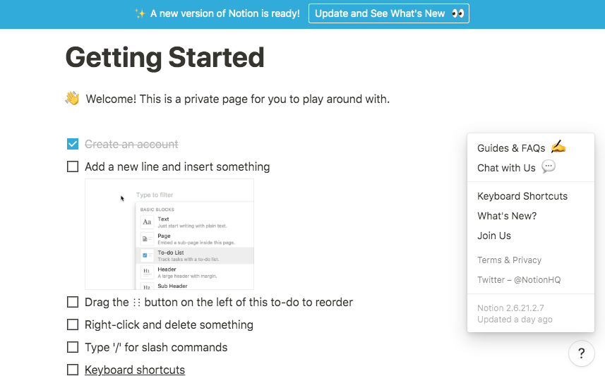Tick the Right-click and delete something checkbox
This screenshot has width=605, height=376.
[x=73, y=325]
